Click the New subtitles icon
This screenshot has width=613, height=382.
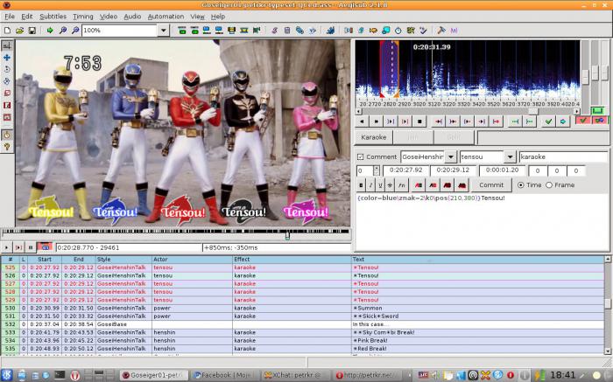[x=7, y=30]
